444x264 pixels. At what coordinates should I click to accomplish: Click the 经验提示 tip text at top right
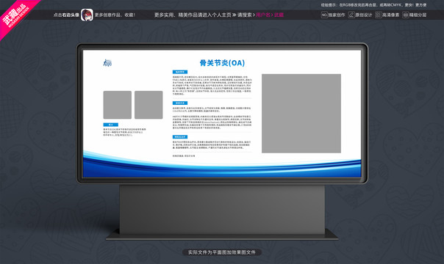(x=373, y=5)
